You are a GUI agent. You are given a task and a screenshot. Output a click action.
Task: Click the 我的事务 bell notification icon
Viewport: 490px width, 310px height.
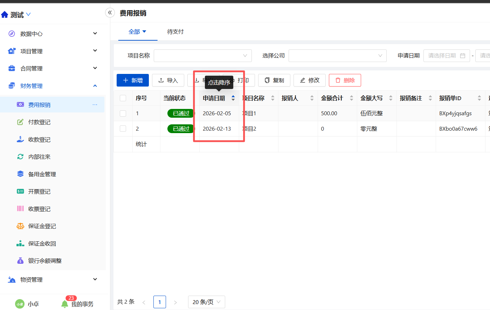tap(65, 304)
